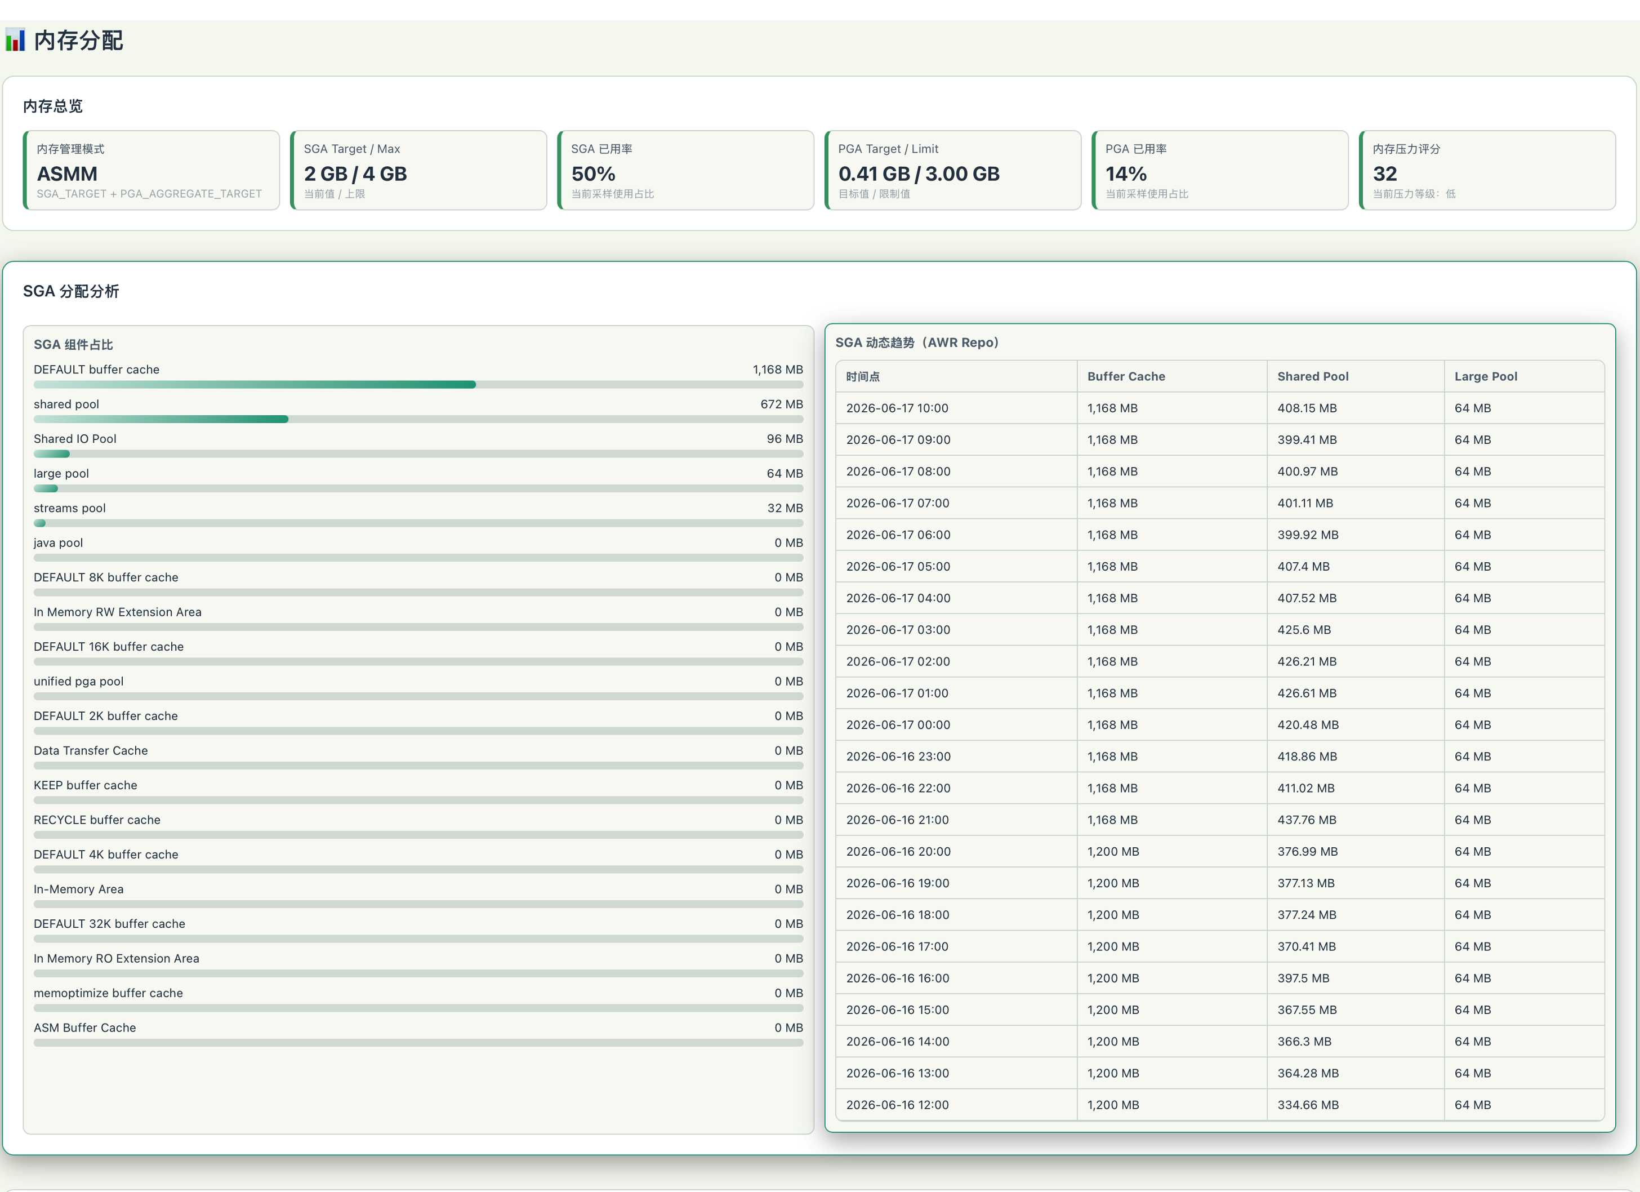Click the KEEP buffer cache label
The width and height of the screenshot is (1640, 1192).
coord(86,785)
